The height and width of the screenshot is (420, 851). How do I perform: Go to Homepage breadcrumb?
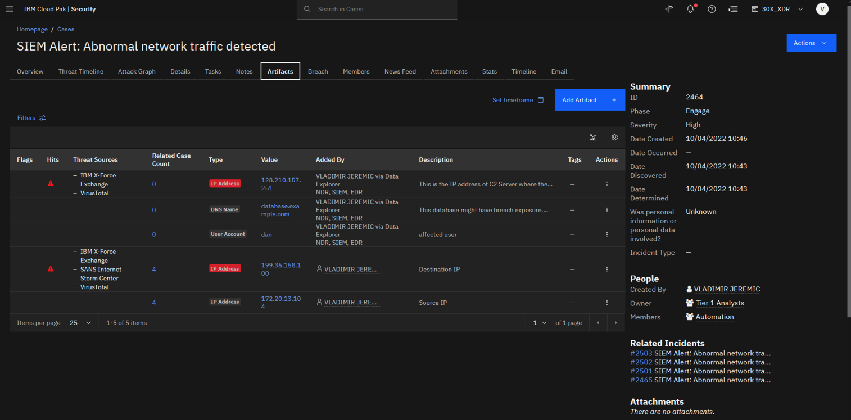(x=32, y=29)
